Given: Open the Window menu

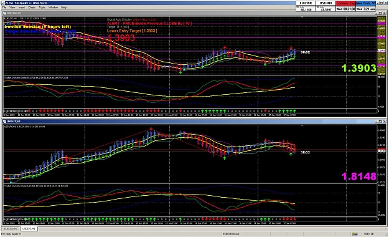Looking at the screenshot, I should pos(53,7).
